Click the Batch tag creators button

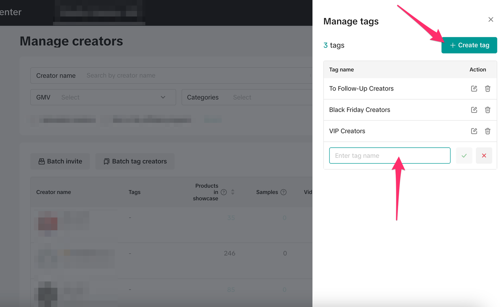pyautogui.click(x=135, y=161)
